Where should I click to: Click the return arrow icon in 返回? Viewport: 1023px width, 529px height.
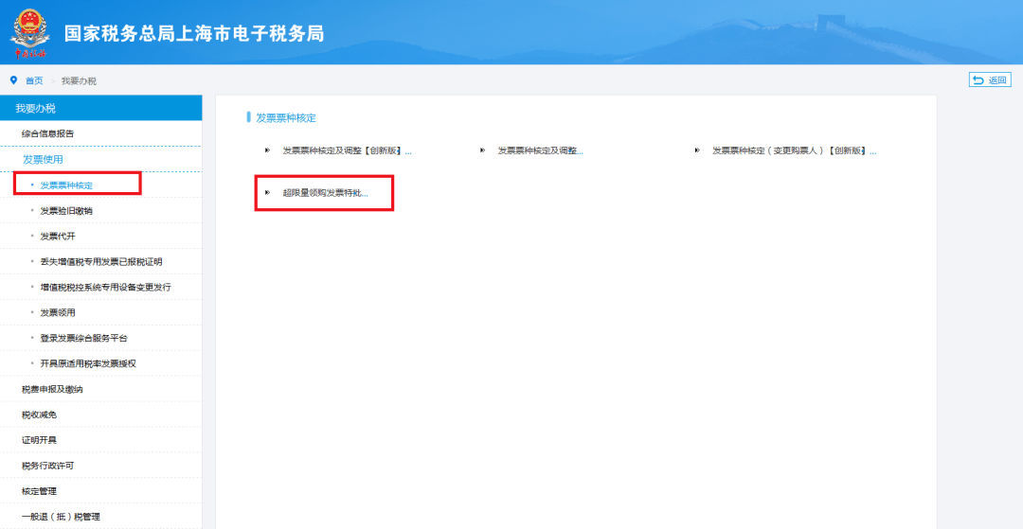click(978, 80)
